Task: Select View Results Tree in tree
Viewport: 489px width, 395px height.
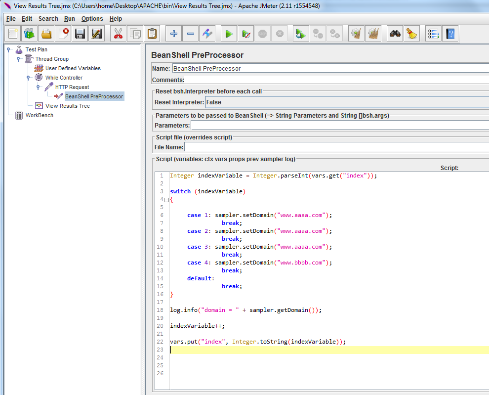Action: [x=67, y=106]
